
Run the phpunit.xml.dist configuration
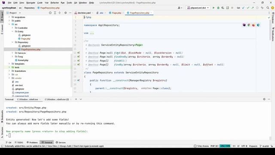pos(214,8)
